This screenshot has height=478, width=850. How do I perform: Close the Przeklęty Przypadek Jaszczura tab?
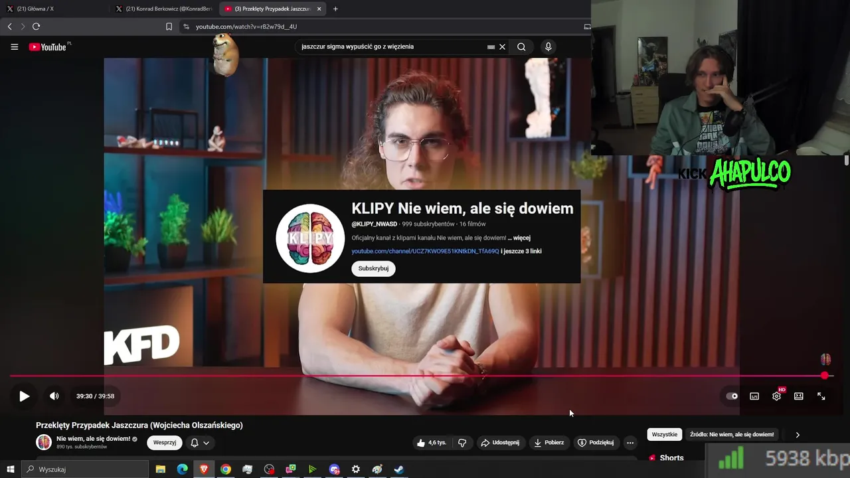(319, 9)
